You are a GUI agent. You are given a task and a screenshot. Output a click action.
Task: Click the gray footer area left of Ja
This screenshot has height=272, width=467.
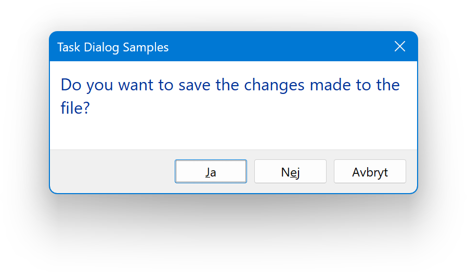(x=112, y=171)
